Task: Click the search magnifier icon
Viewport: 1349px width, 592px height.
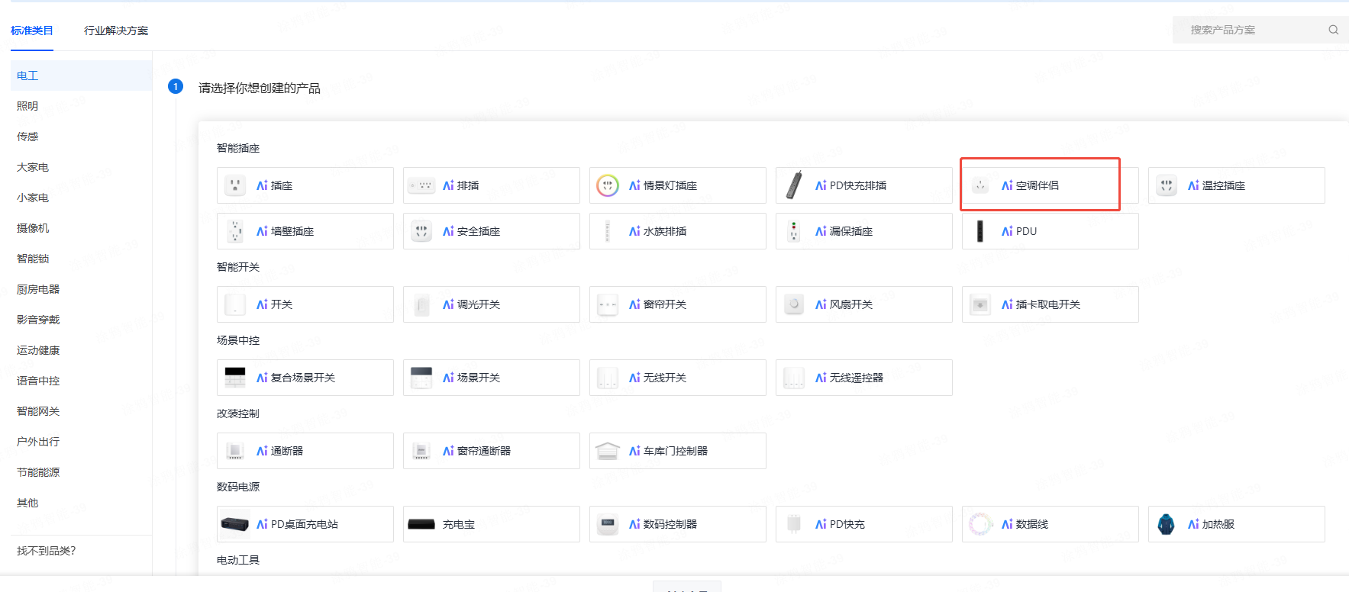Action: tap(1333, 30)
